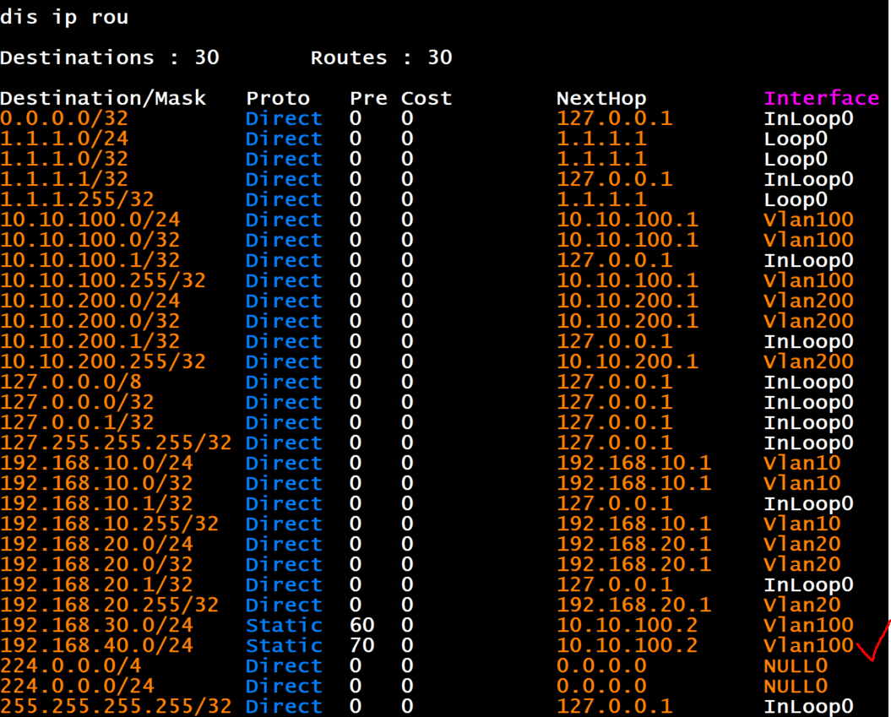Select destination 1.1.1.1/32
Screen dimensions: 891x717
[64, 179]
